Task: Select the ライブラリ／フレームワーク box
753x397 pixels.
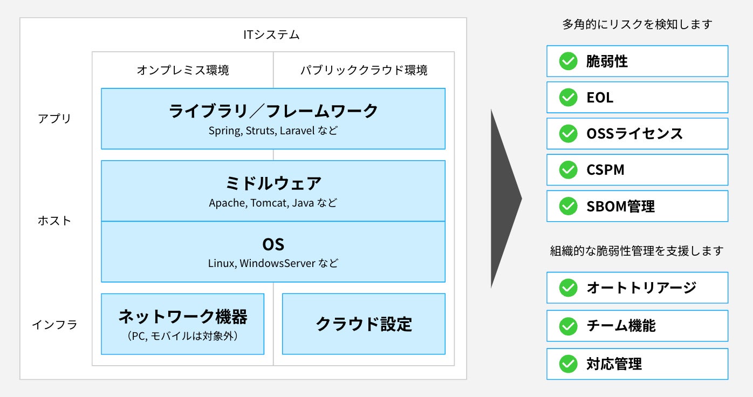Action: [x=273, y=119]
